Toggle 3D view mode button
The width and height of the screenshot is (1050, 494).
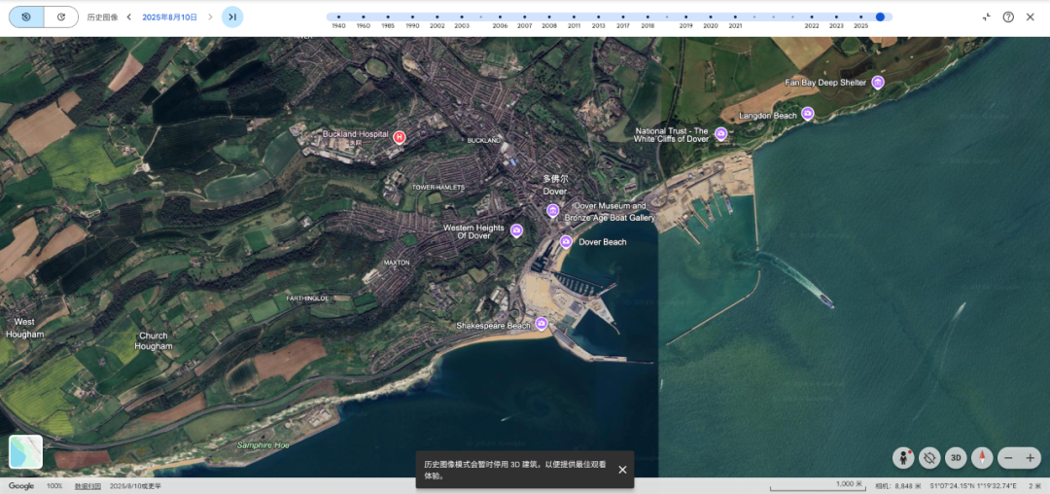click(x=957, y=457)
